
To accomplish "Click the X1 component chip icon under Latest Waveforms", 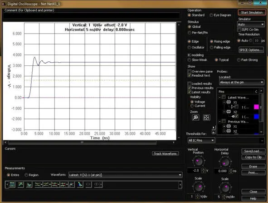I will (x=229, y=102).
